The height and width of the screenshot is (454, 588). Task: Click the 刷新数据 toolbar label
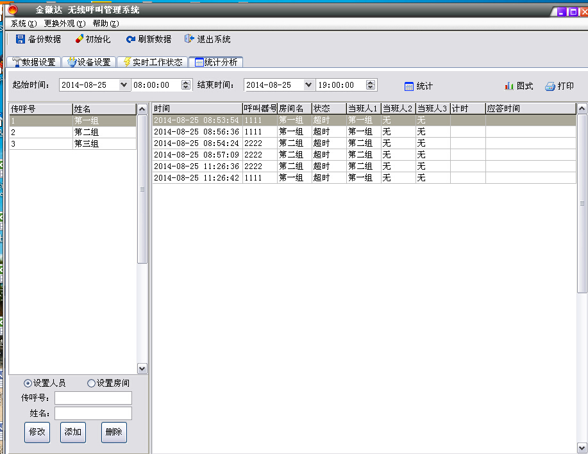(x=155, y=39)
